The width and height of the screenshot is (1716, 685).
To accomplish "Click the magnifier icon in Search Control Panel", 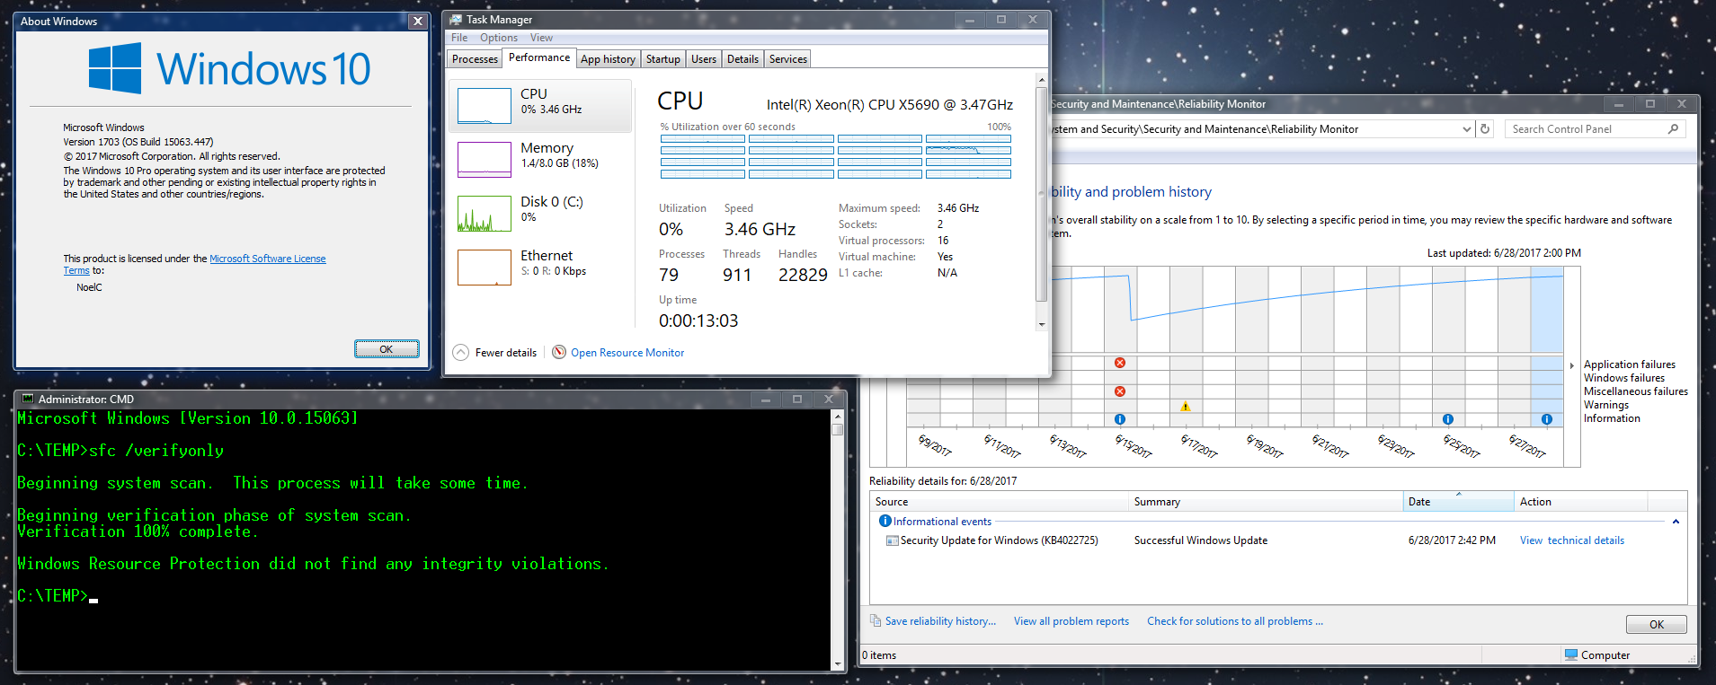I will [1673, 129].
